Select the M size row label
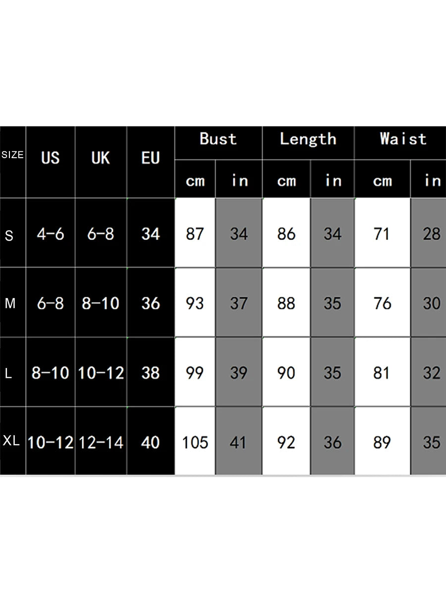The width and height of the screenshot is (446, 595). (10, 303)
